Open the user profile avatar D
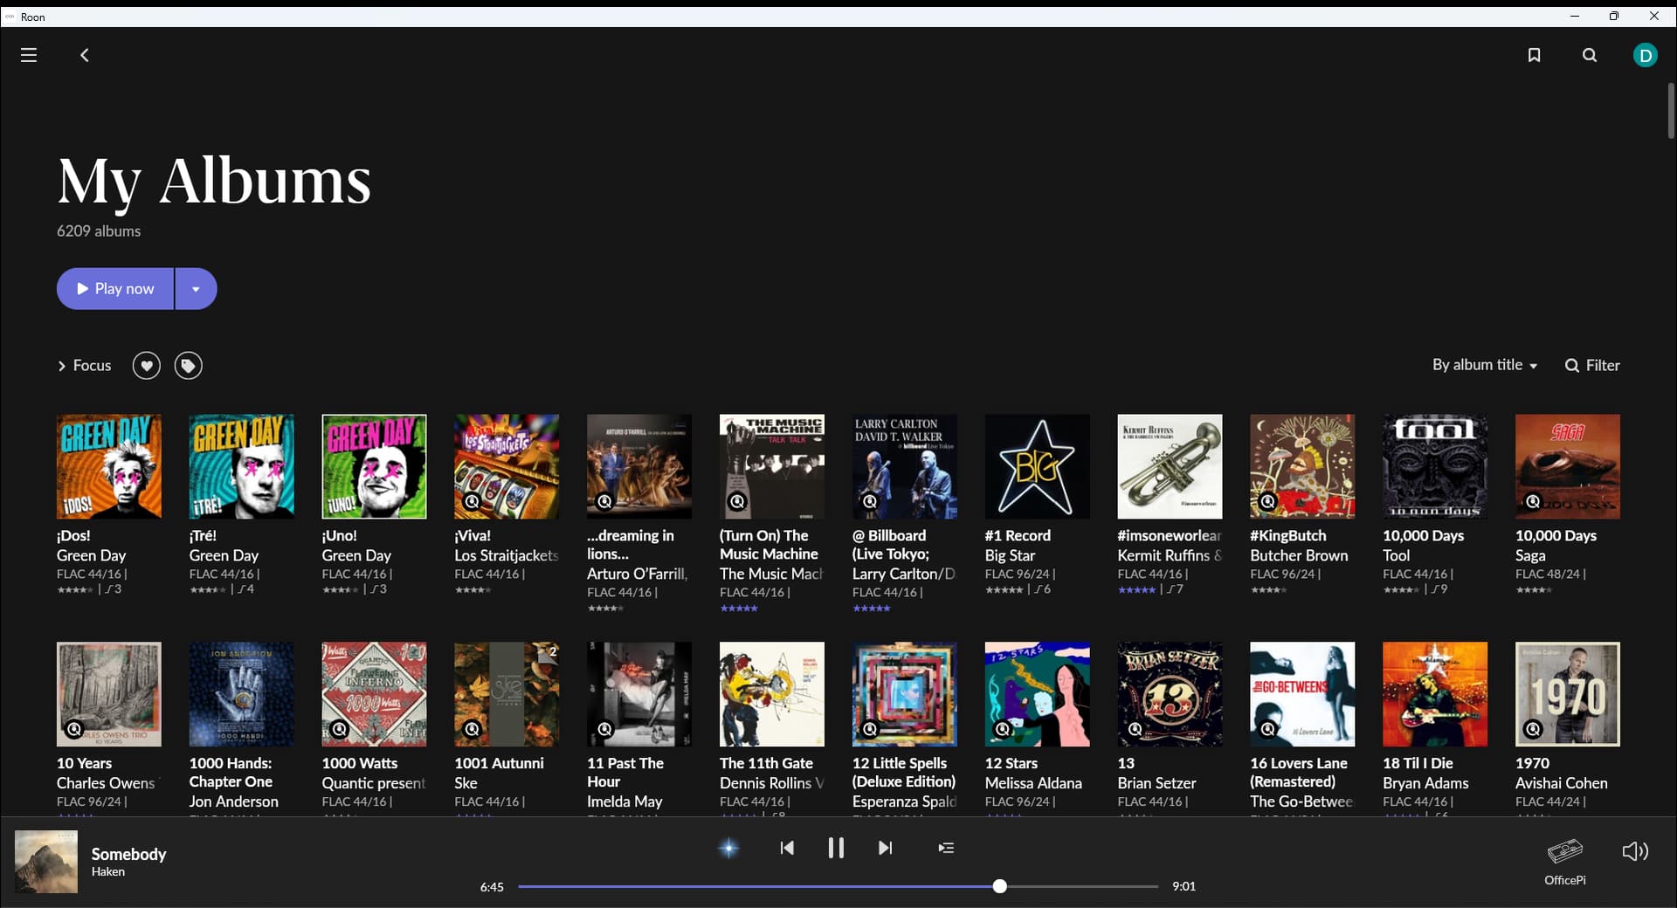The width and height of the screenshot is (1677, 908). [1646, 55]
